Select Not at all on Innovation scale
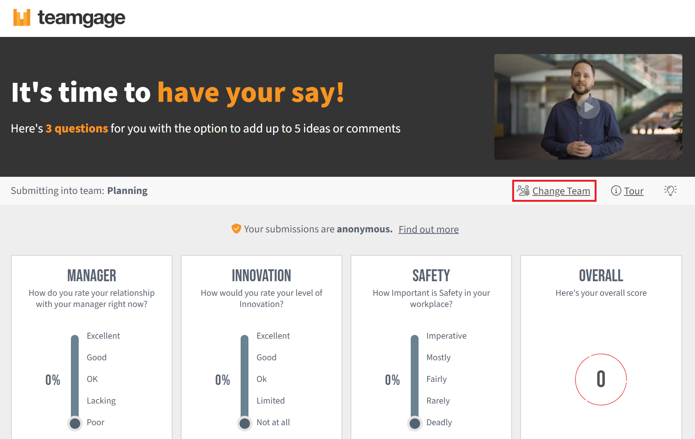This screenshot has height=439, width=695. [x=273, y=422]
